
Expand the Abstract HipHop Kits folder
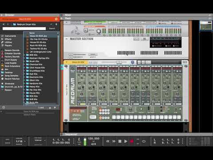(24, 58)
